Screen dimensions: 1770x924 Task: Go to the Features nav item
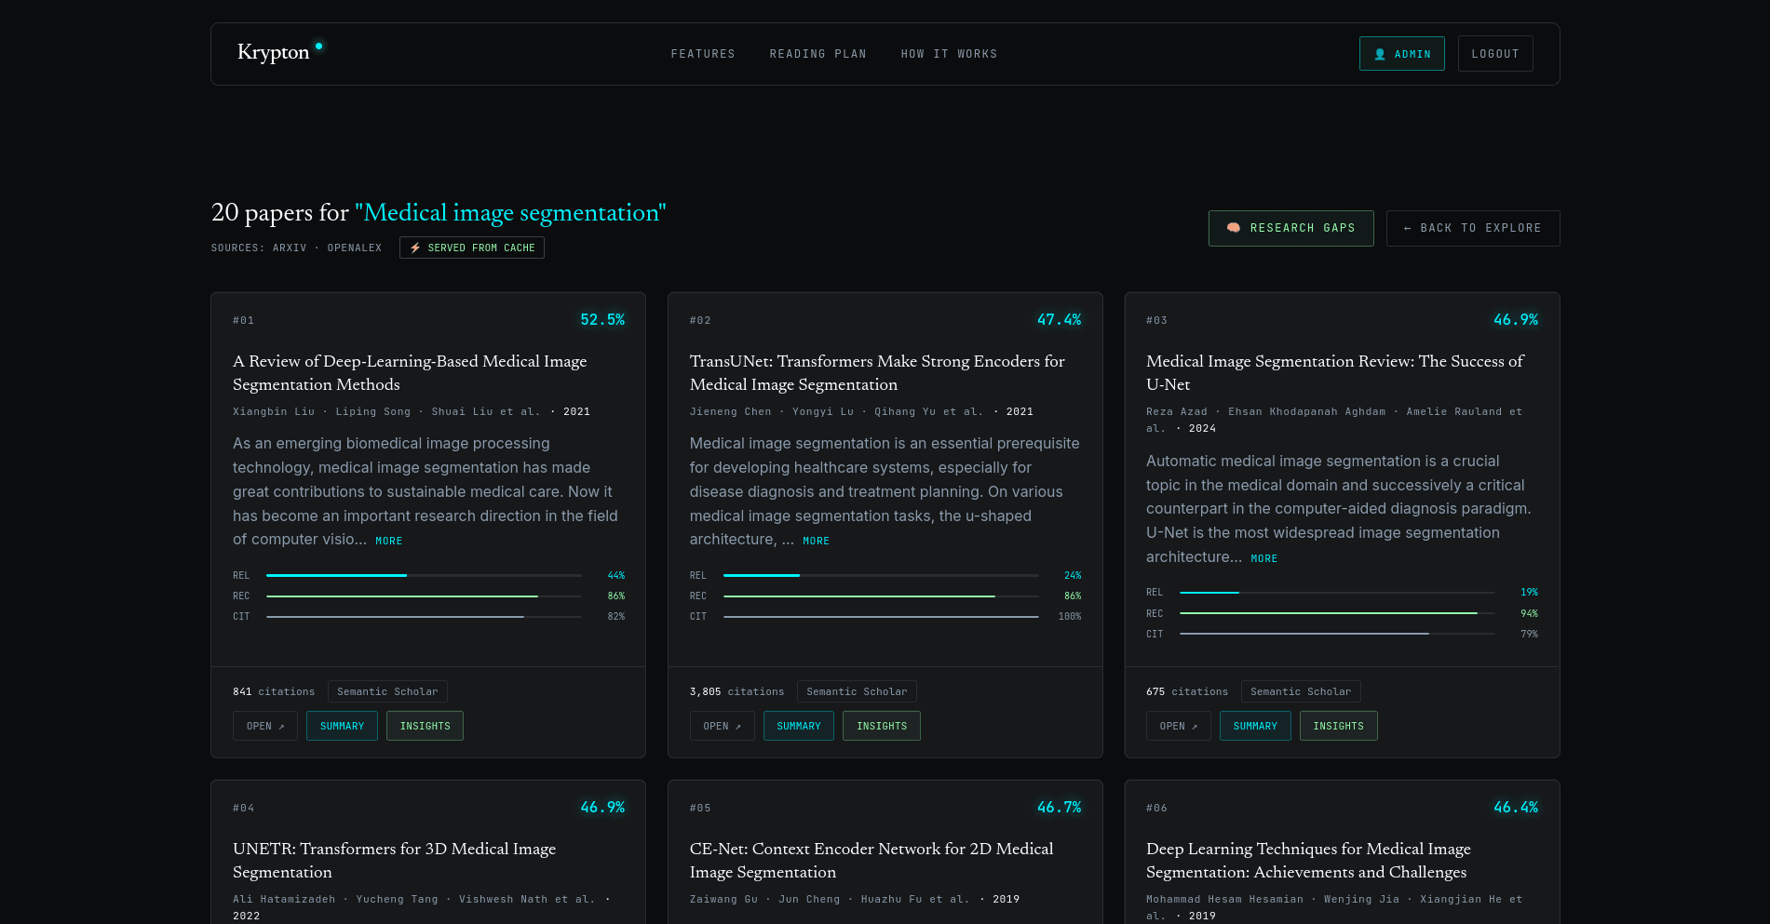coord(703,54)
